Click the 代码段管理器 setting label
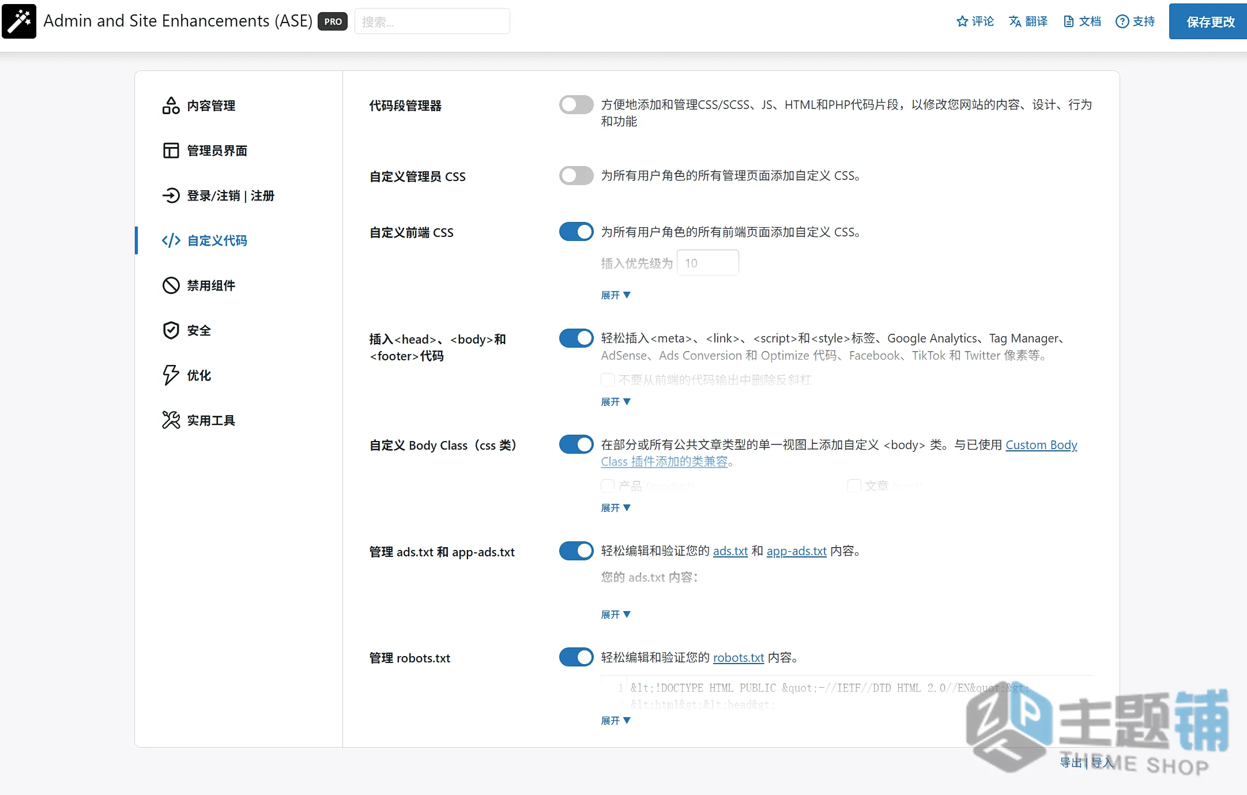 (405, 106)
